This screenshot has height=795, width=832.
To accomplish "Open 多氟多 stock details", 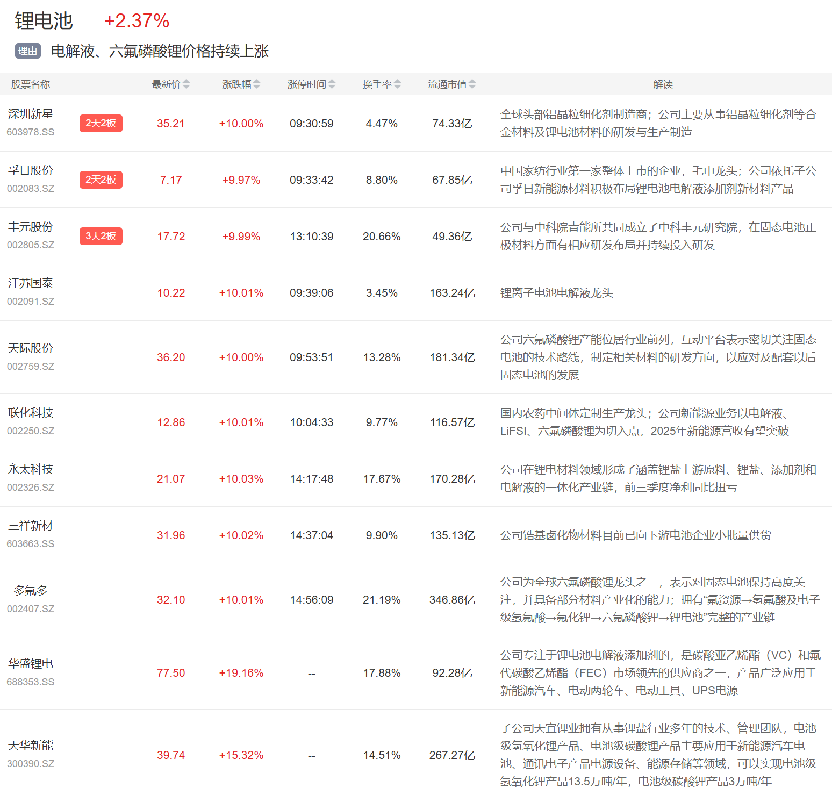I will [x=31, y=591].
